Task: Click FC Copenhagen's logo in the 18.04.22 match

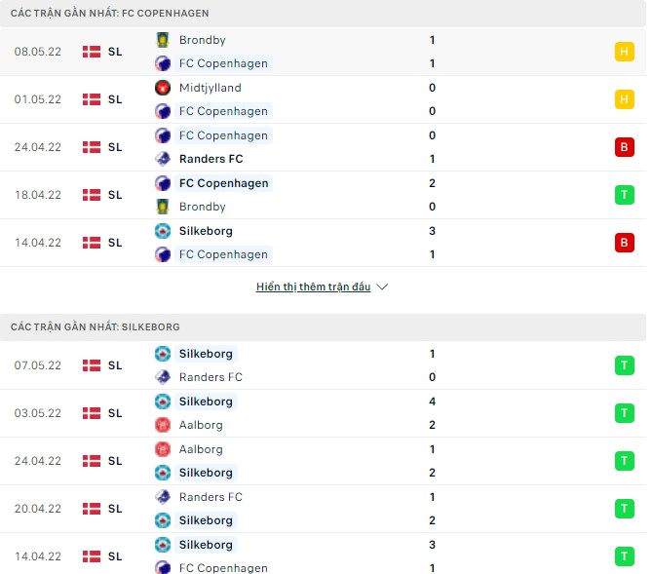Action: click(x=163, y=183)
